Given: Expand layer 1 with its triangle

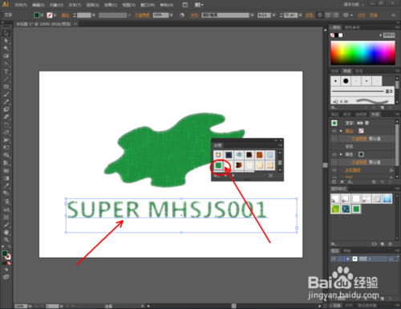Looking at the screenshot, I should tap(348, 259).
